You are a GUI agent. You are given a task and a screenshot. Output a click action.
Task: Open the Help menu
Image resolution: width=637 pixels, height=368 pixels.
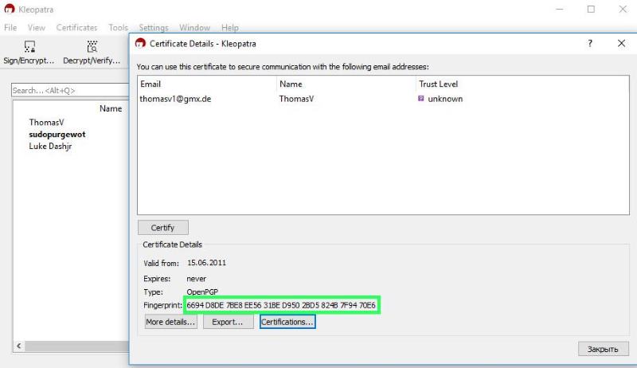(x=230, y=28)
